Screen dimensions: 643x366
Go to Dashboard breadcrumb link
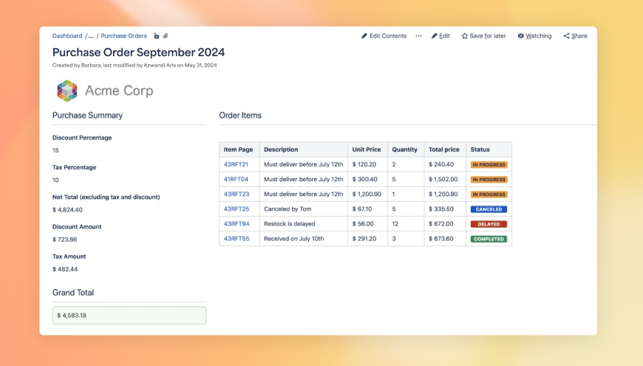pos(67,36)
